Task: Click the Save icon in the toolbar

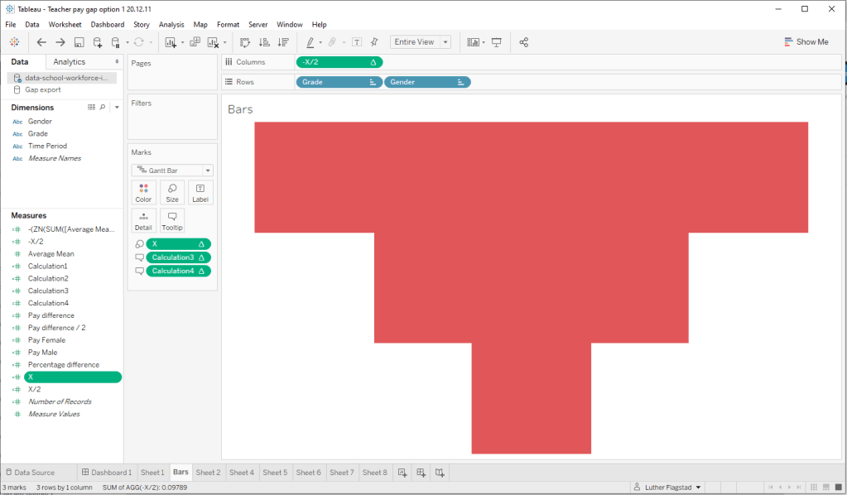Action: point(79,42)
